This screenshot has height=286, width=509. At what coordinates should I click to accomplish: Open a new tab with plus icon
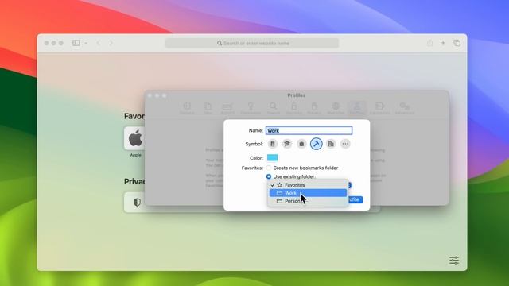(443, 43)
